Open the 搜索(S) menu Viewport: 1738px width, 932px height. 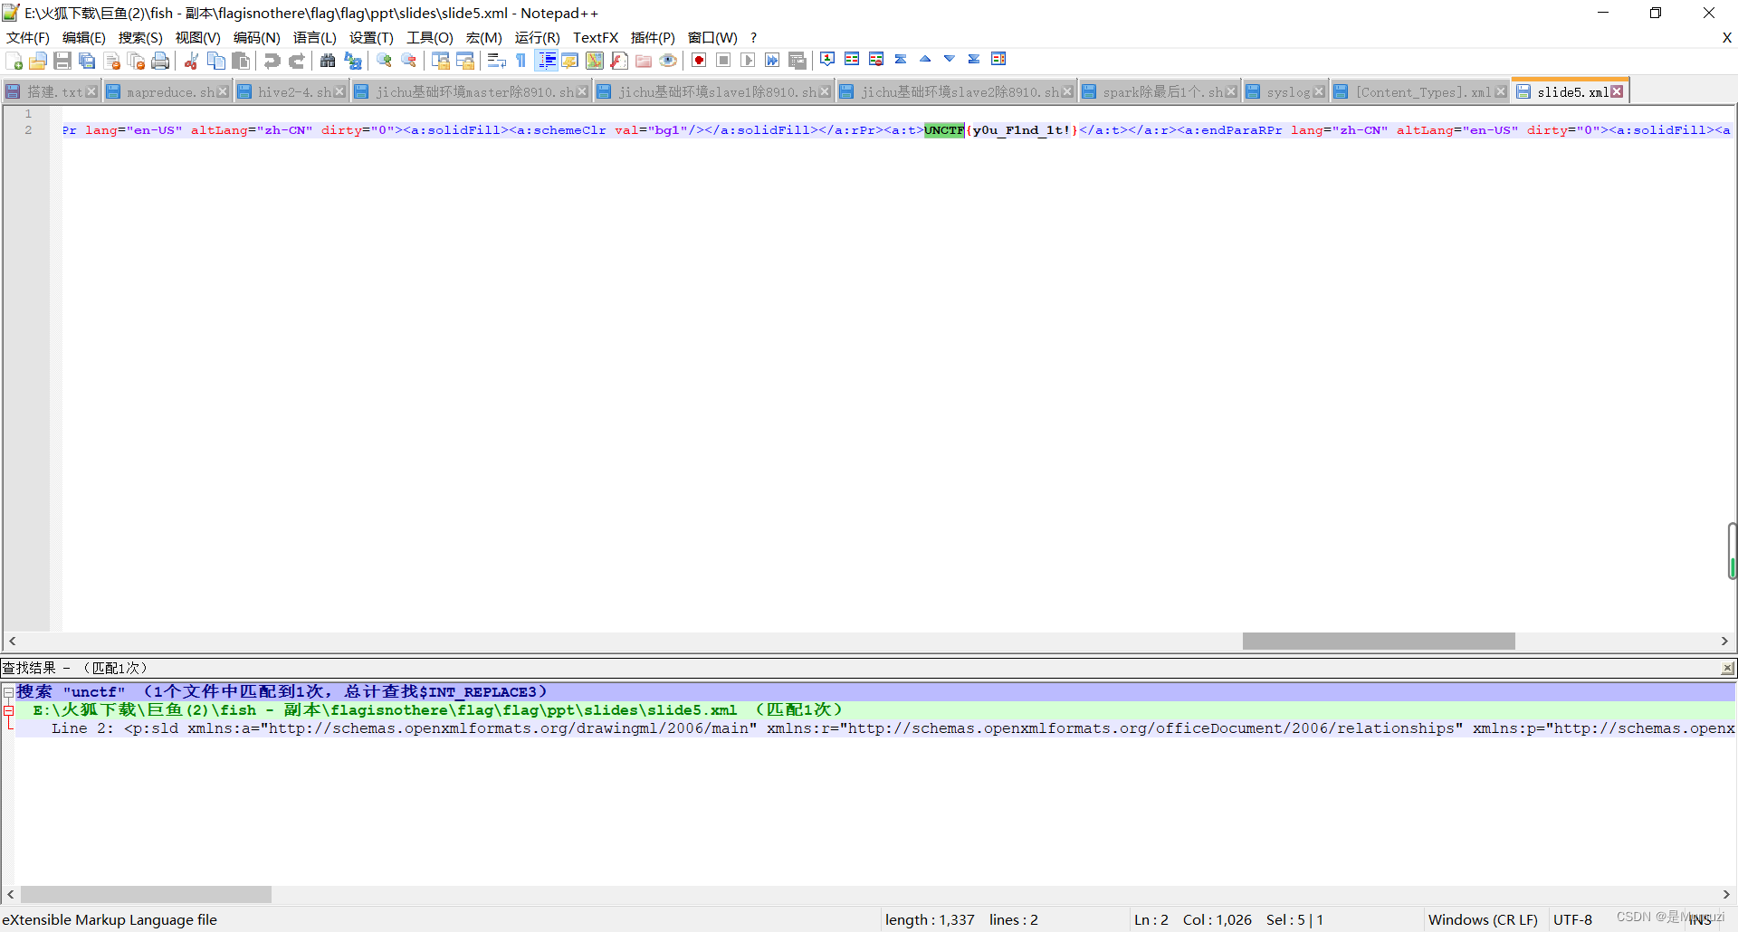(x=140, y=37)
